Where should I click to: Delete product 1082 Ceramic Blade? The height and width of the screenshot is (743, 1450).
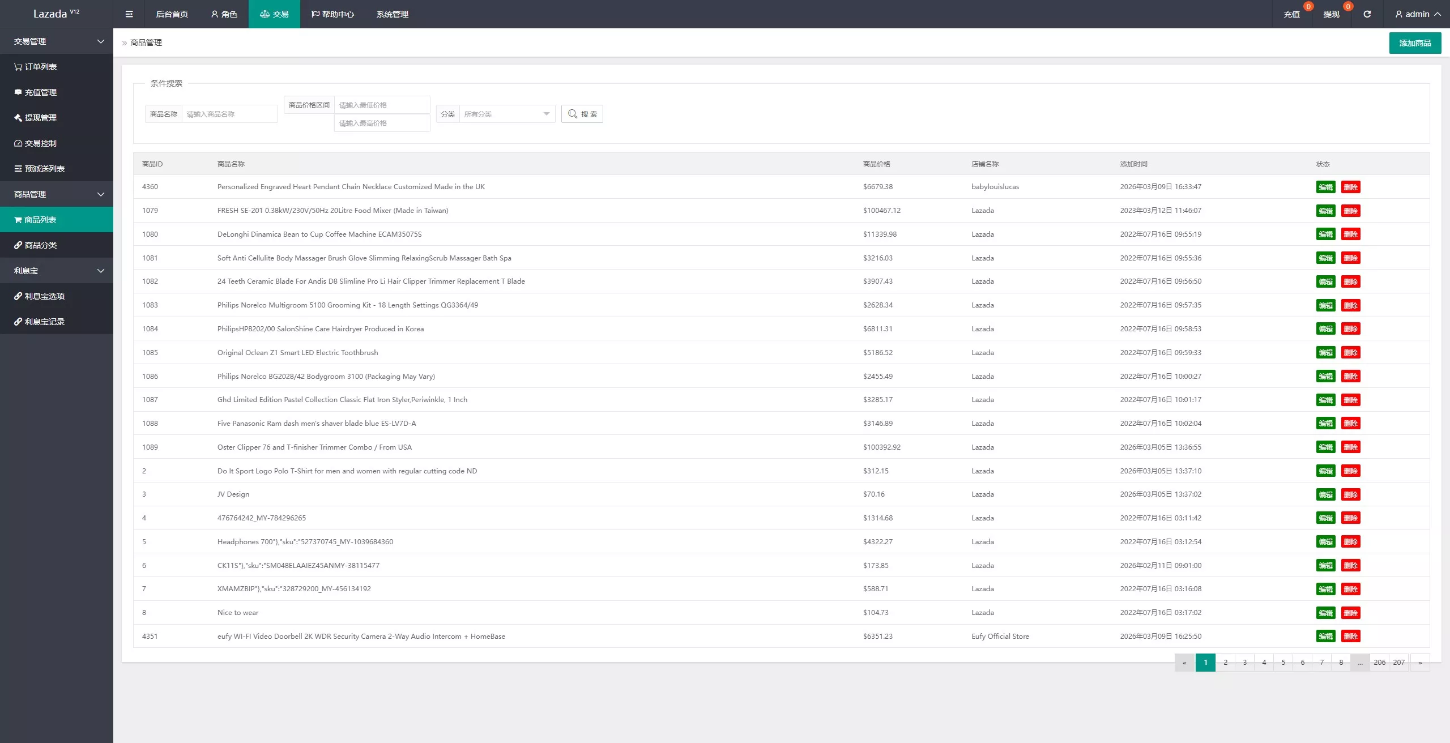coord(1350,281)
